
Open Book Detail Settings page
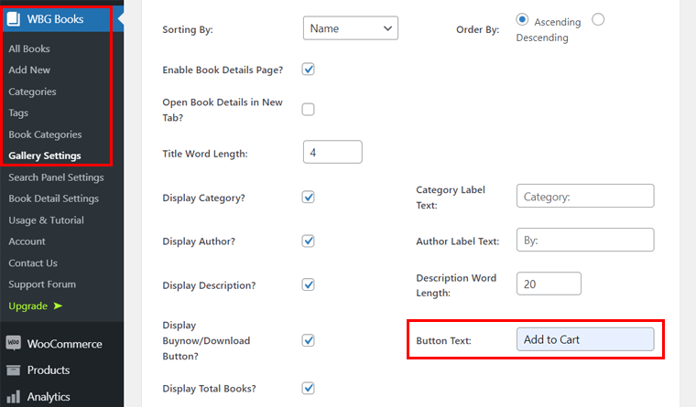coord(53,198)
